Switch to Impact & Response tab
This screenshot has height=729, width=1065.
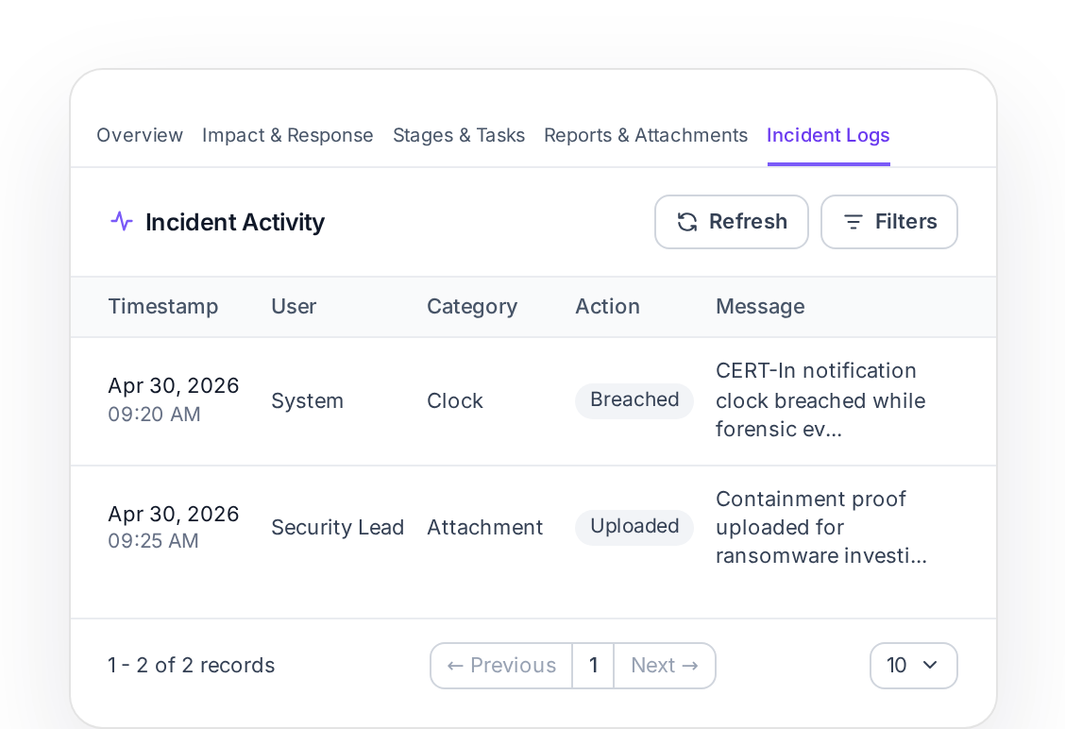tap(287, 135)
